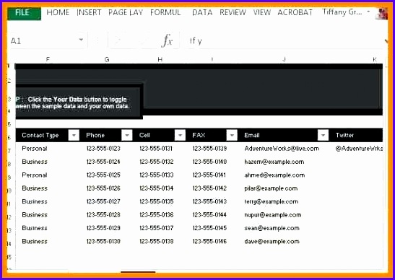
Task: Select the Contact Type header cell
Action: coord(40,135)
